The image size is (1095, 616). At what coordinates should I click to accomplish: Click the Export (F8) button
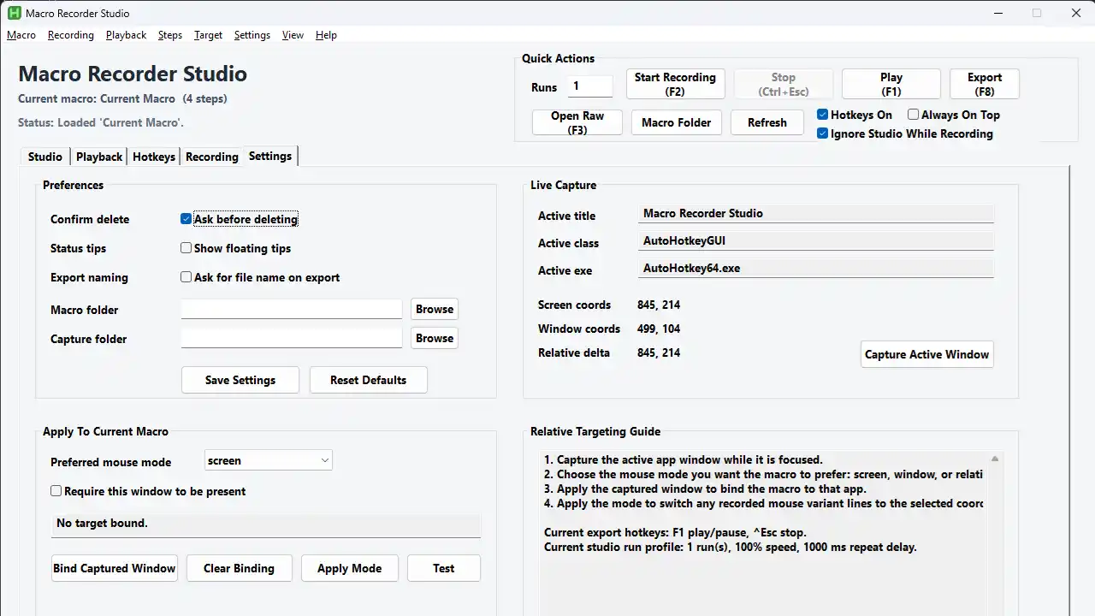pos(985,84)
